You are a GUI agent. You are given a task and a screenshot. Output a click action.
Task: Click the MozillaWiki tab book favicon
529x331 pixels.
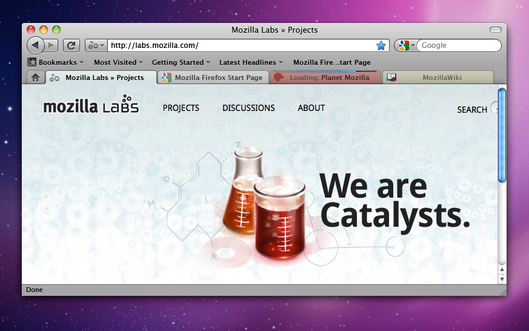(x=391, y=78)
